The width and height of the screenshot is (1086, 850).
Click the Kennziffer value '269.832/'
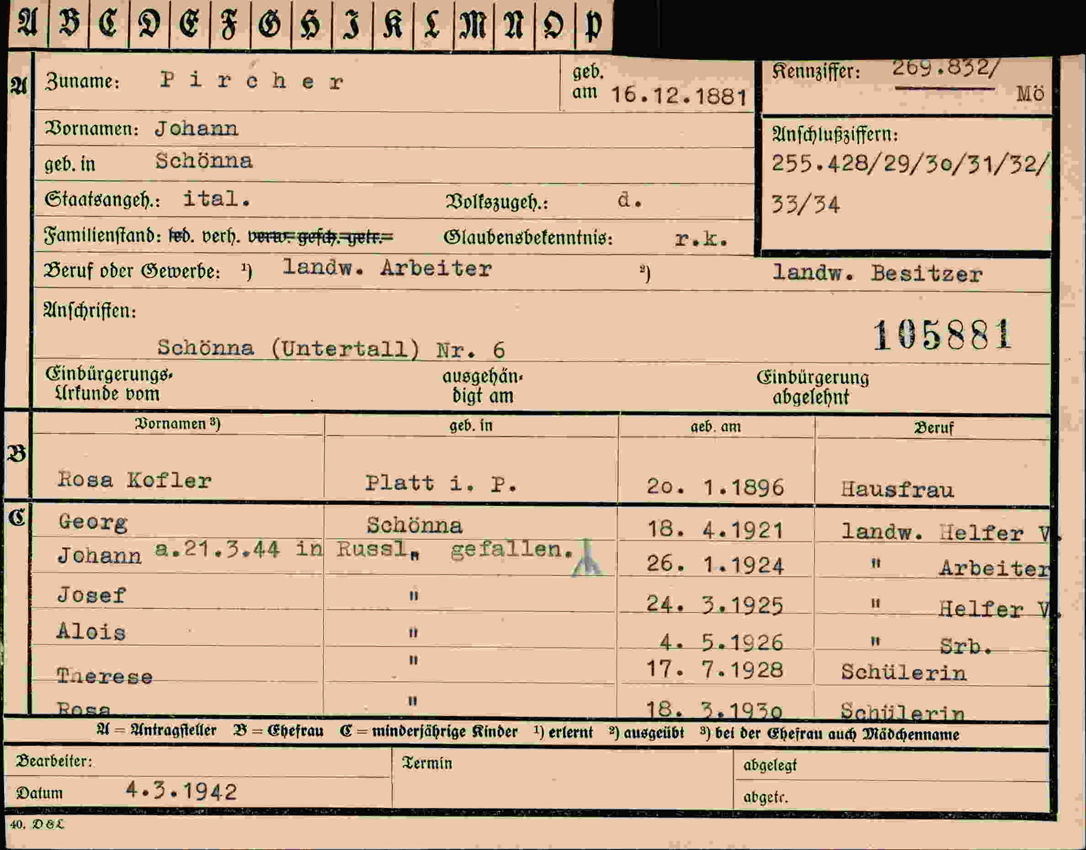pos(945,68)
